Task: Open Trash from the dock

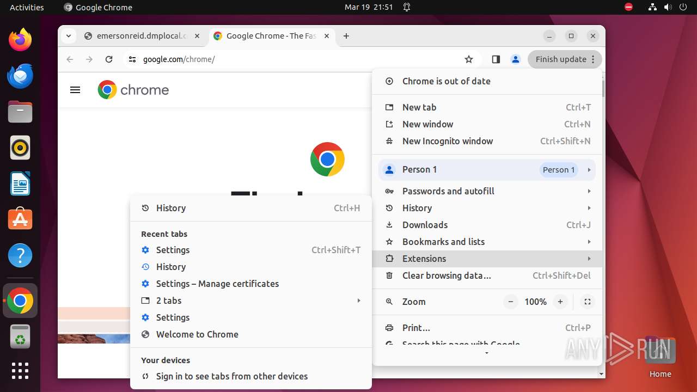Action: tap(20, 336)
